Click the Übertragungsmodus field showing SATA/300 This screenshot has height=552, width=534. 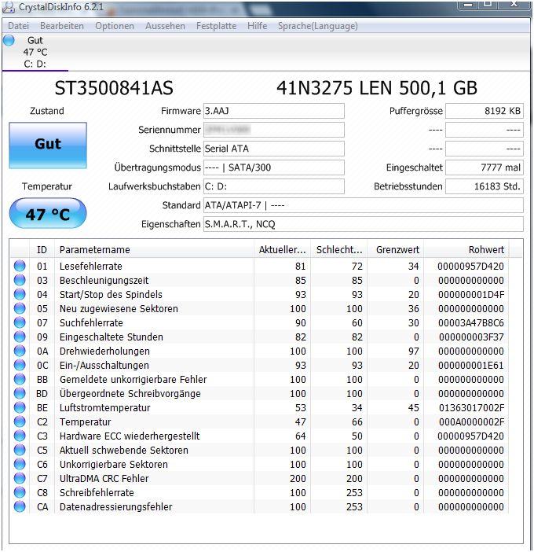click(274, 167)
